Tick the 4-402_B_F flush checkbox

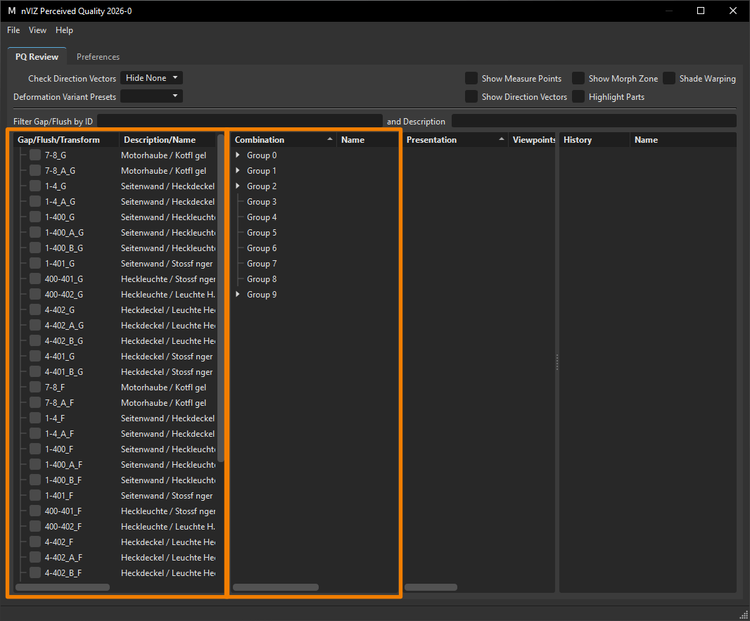35,572
